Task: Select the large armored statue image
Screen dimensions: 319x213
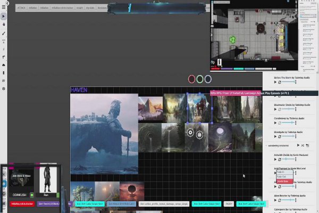Action: (x=104, y=134)
